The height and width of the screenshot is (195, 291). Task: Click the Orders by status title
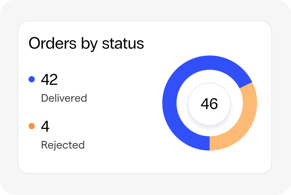(x=86, y=43)
